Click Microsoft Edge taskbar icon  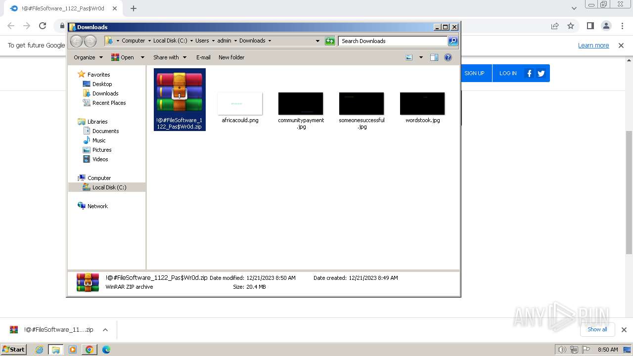tap(106, 350)
